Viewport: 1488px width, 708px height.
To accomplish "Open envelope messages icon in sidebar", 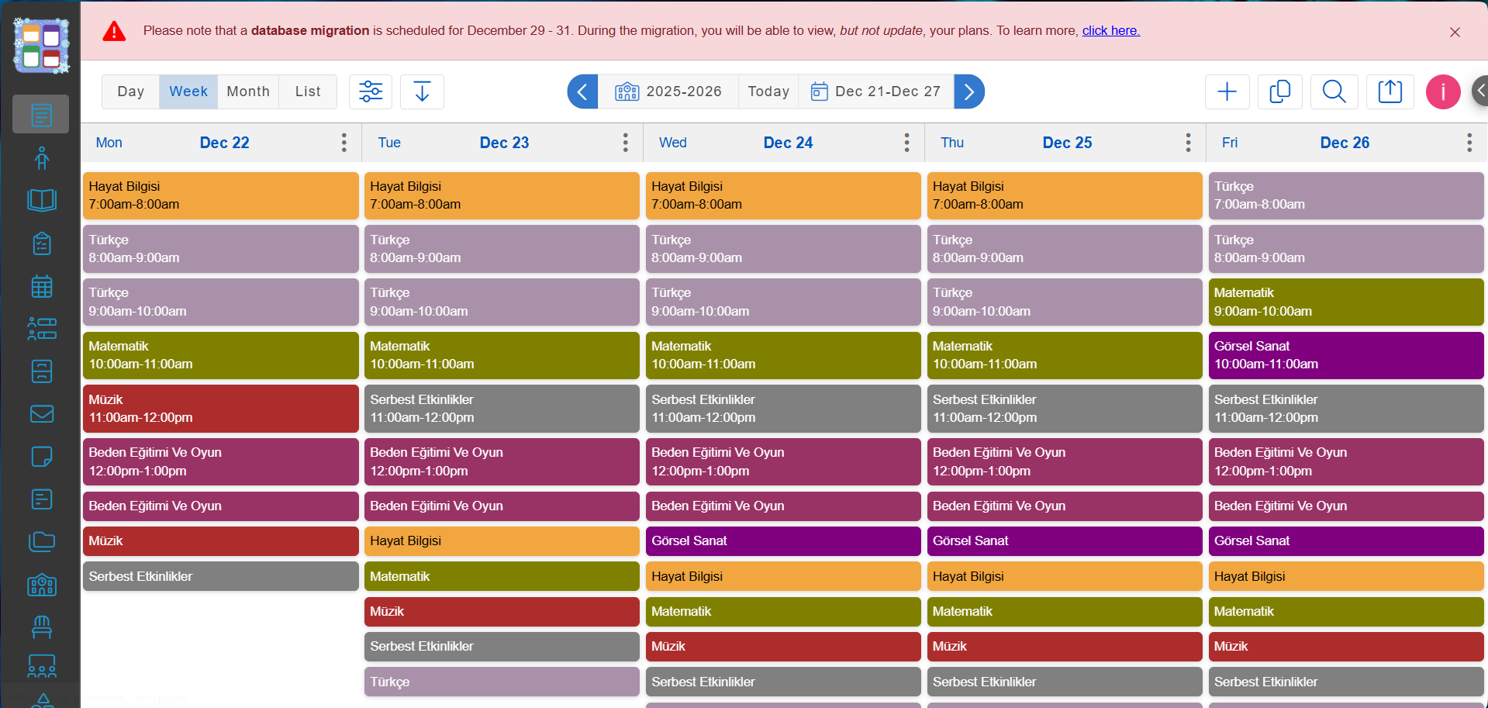I will pyautogui.click(x=42, y=413).
